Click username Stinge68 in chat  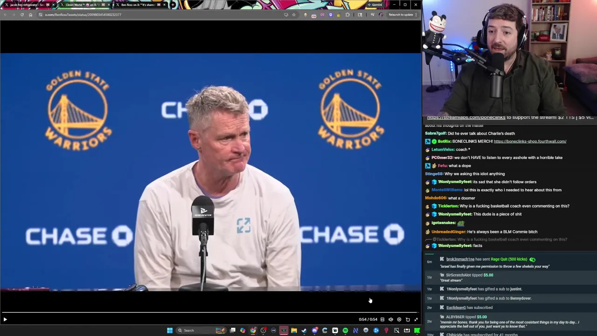[434, 174]
